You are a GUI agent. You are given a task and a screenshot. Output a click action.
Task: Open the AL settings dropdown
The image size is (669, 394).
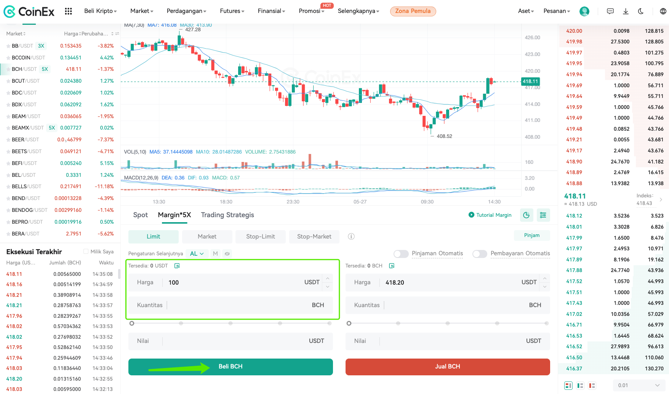197,253
